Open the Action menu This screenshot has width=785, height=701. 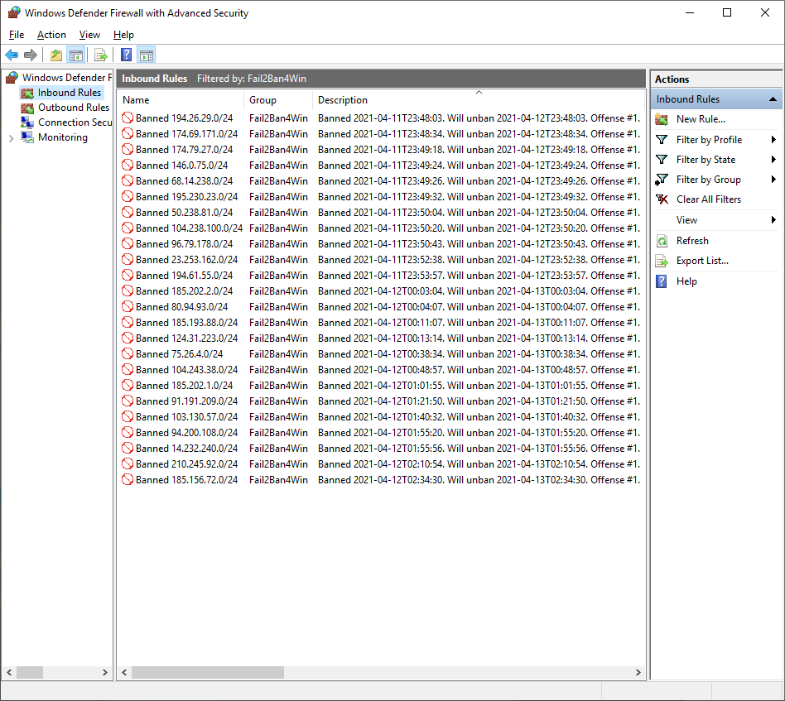click(51, 35)
